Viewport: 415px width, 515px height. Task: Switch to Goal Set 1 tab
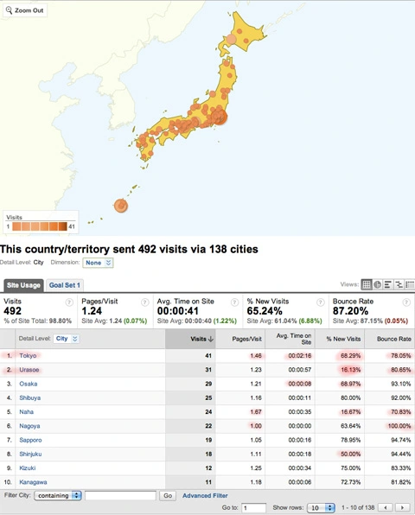click(x=65, y=285)
